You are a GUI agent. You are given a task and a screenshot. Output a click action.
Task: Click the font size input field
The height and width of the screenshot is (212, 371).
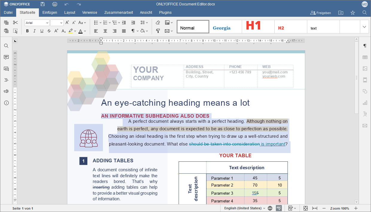pos(55,23)
